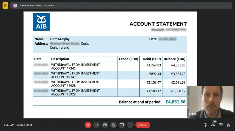Open the chat panel
235x131 pixels.
click(x=221, y=125)
